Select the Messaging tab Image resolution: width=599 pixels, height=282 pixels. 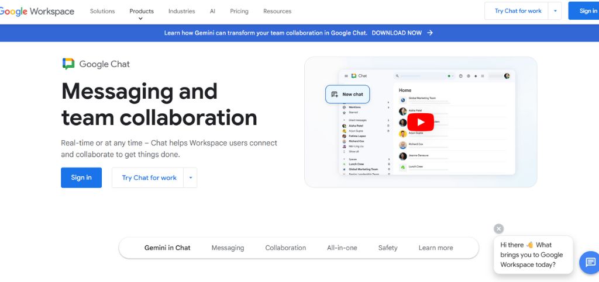pyautogui.click(x=228, y=248)
